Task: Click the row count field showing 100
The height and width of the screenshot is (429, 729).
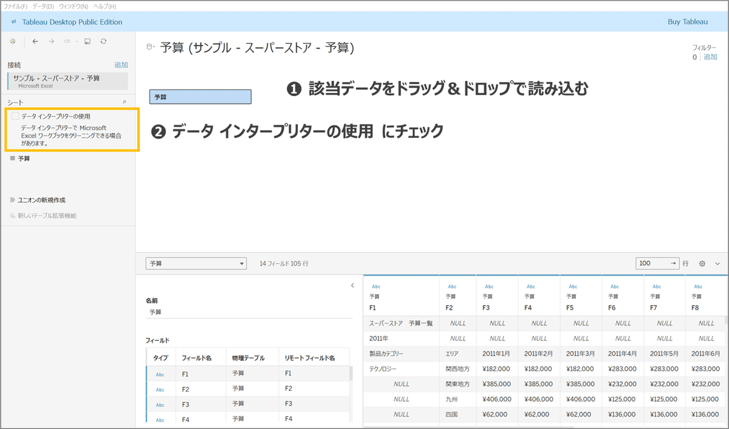Action: tap(657, 264)
